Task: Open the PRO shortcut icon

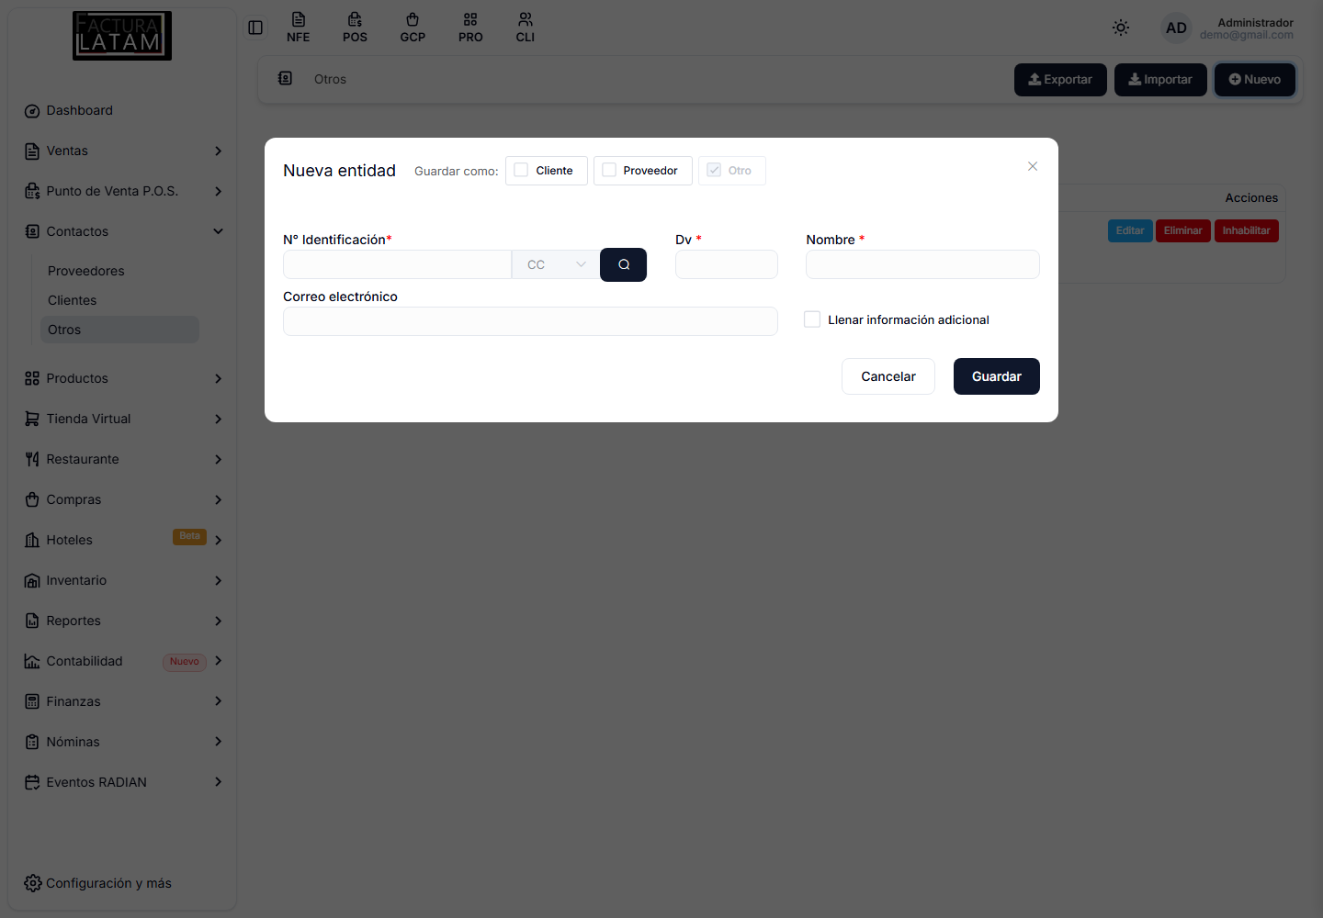Action: coord(470,28)
